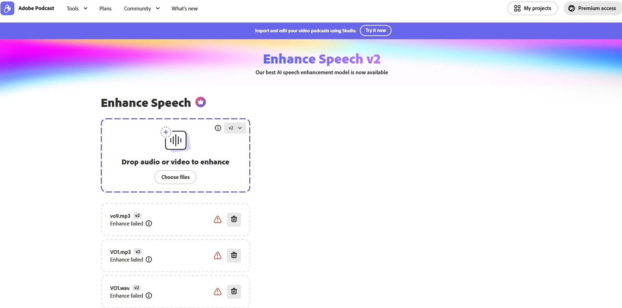
Task: Show failure info for VO1.wav
Action: [x=149, y=296]
